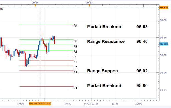Click the 09/24 orange date marker triangle
The height and width of the screenshot is (108, 171).
coord(35,5)
